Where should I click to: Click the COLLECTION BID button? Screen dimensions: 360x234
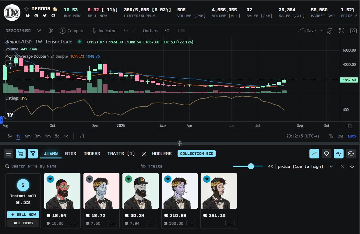pyautogui.click(x=196, y=154)
